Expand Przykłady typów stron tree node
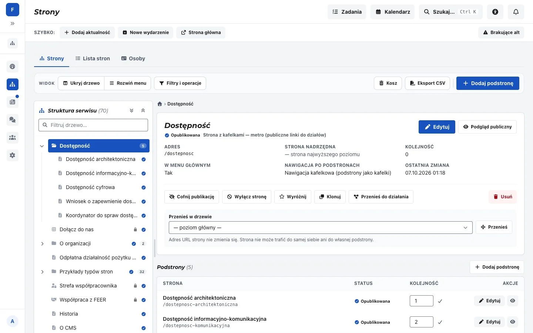This screenshot has width=533, height=333. pos(42,272)
